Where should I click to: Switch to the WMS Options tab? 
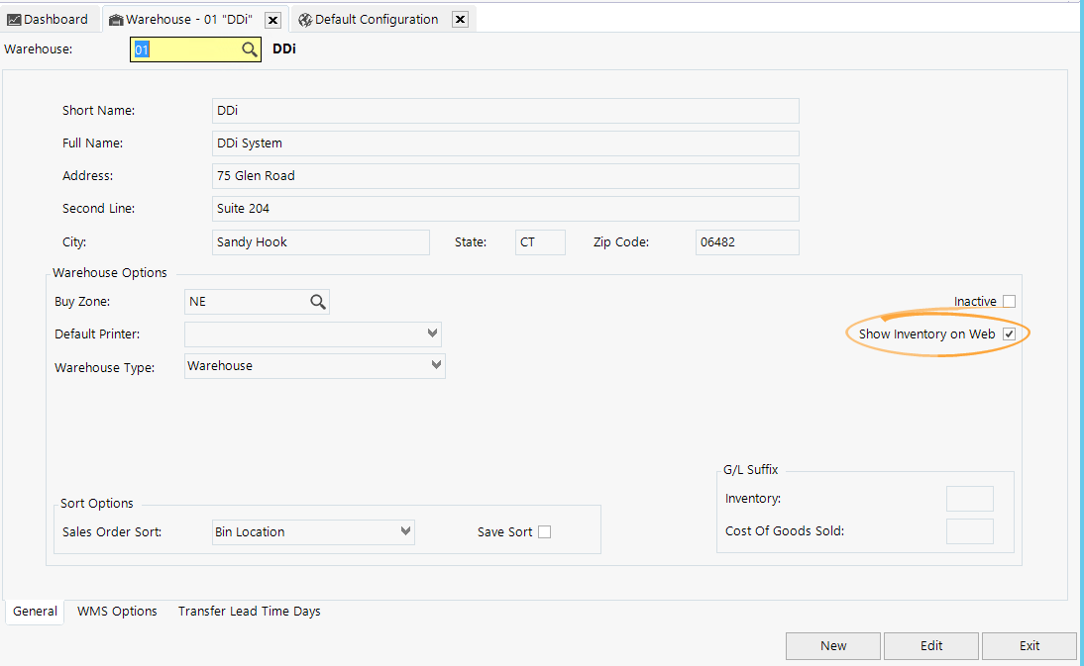116,611
